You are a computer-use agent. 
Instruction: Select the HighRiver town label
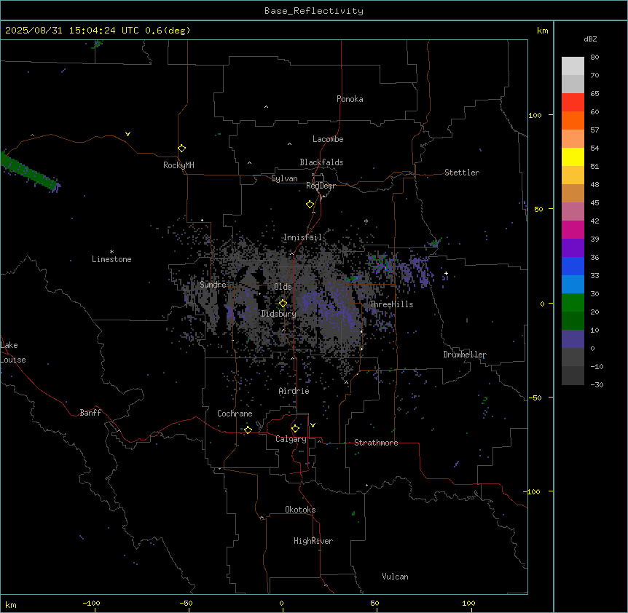313,541
